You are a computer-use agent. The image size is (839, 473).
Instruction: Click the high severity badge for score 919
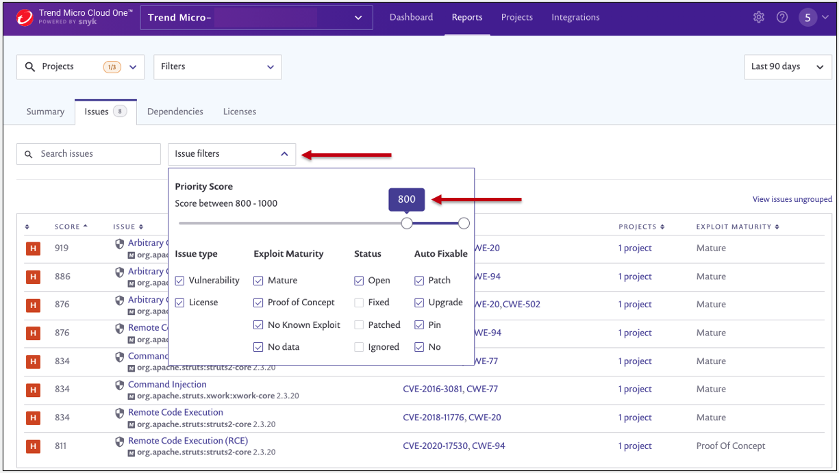point(32,248)
